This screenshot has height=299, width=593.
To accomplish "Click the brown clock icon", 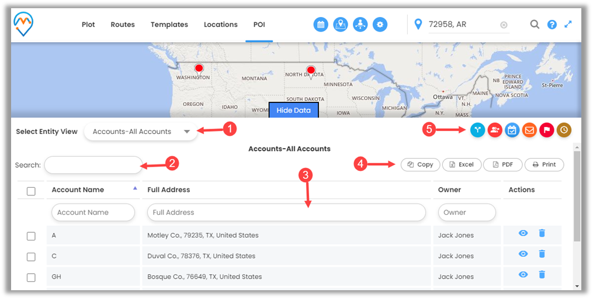I will click(x=564, y=130).
